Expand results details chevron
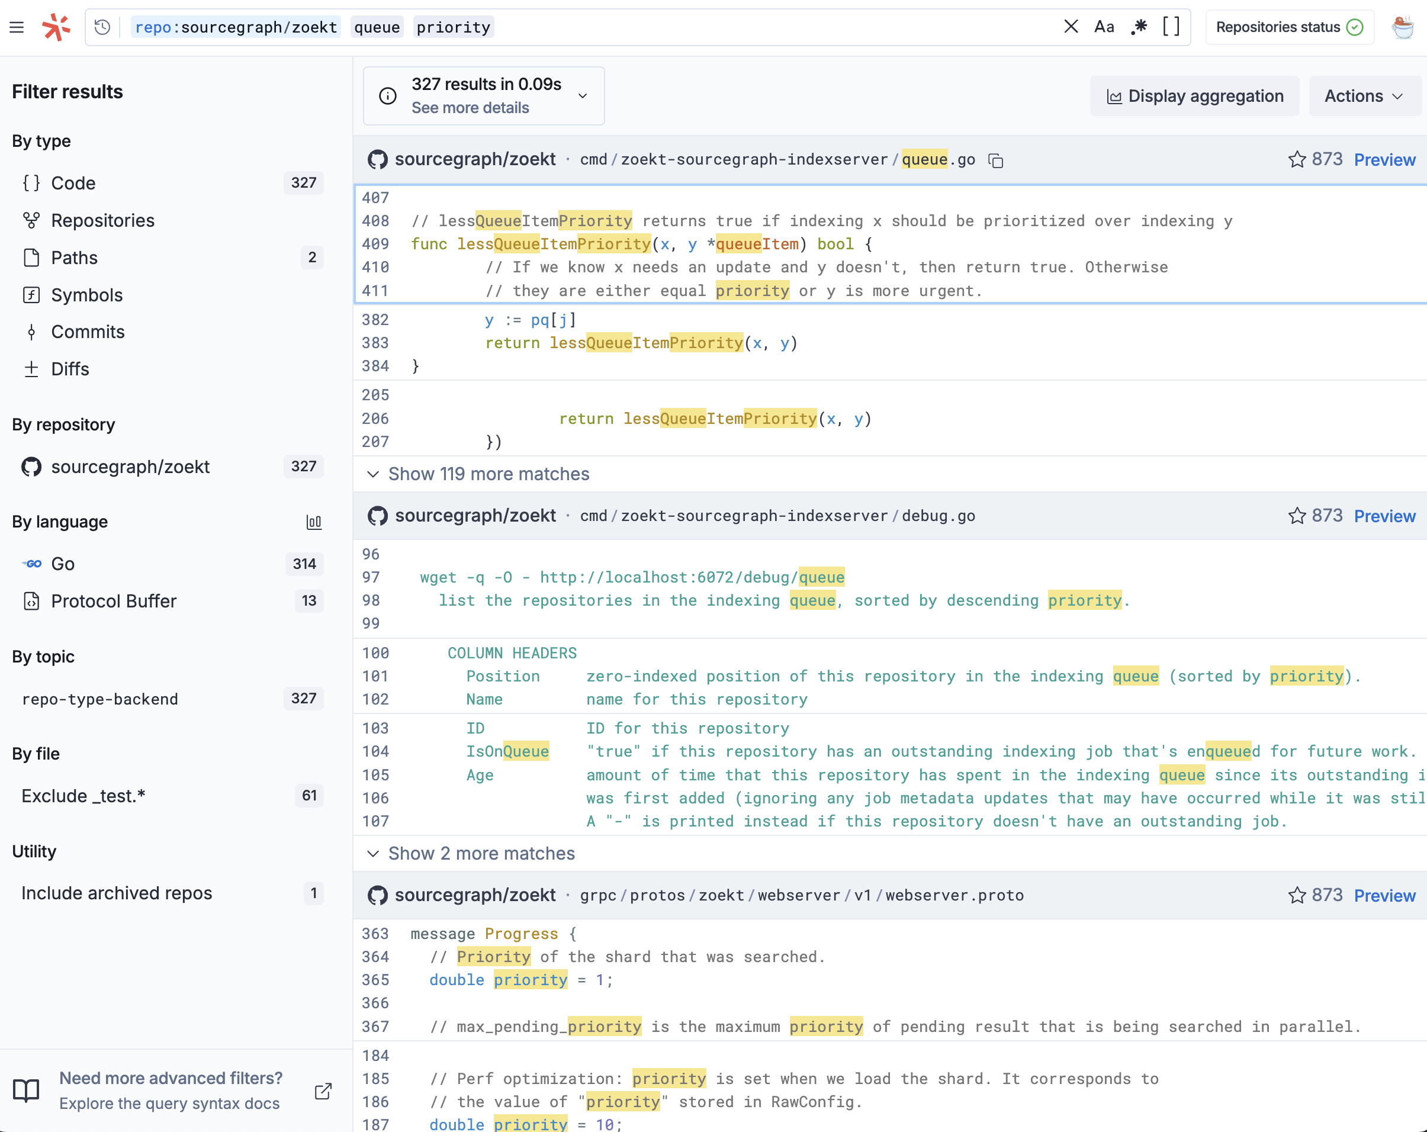1427x1132 pixels. [583, 96]
